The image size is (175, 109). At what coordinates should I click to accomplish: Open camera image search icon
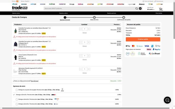point(140,8)
